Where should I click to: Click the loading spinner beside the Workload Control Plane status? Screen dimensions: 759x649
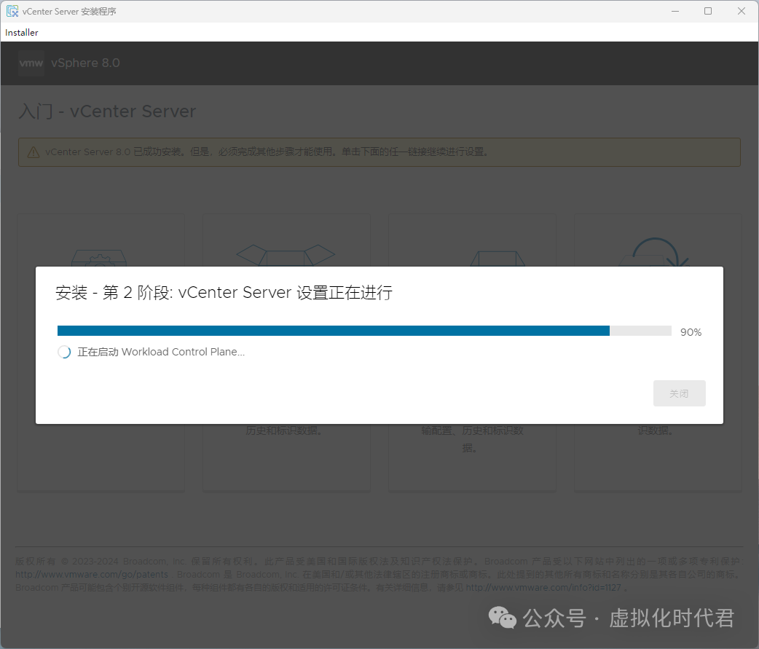[x=64, y=352]
